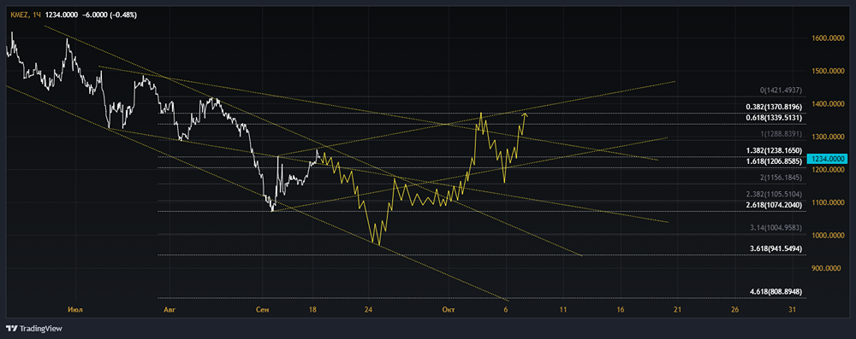Click the current price tag 1234.0000 on axis
This screenshot has width=856, height=339.
828,159
